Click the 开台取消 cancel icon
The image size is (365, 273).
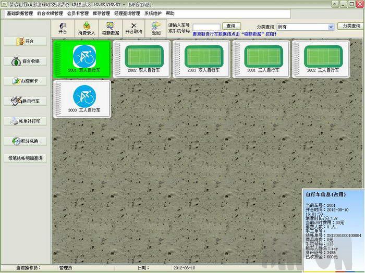coord(133,28)
